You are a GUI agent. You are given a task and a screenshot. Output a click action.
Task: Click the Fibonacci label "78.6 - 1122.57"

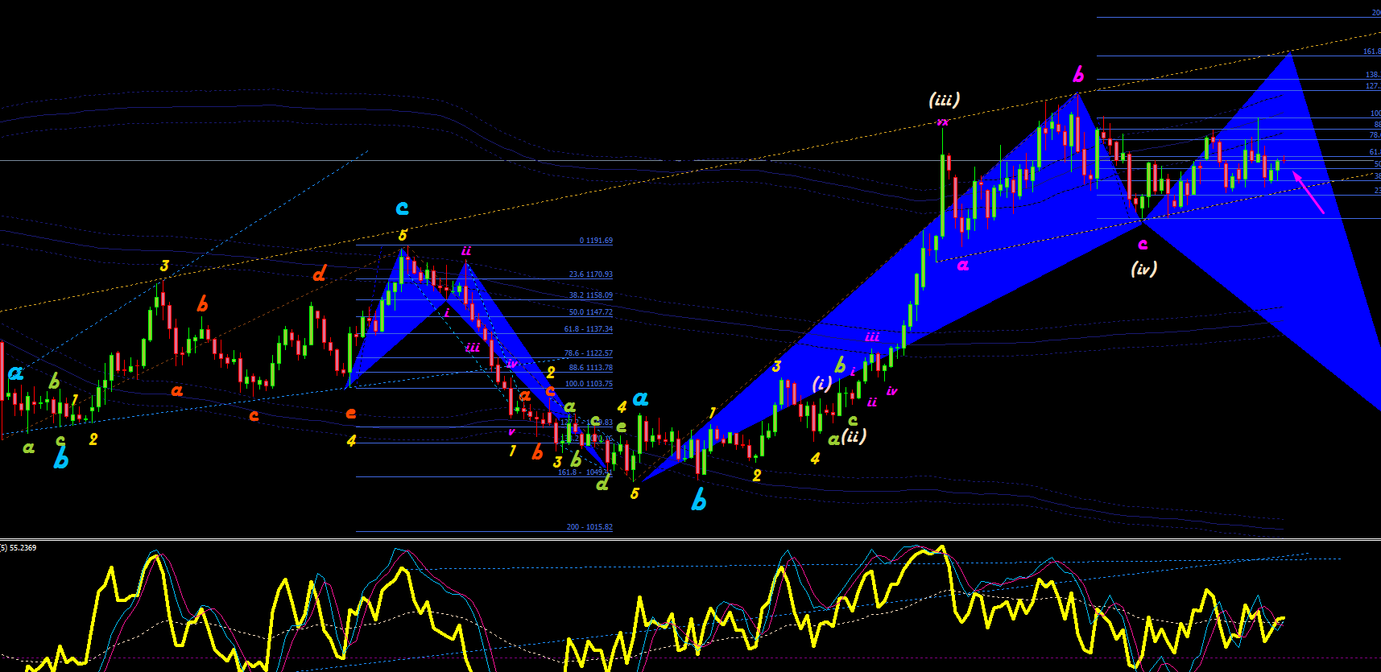tap(588, 353)
